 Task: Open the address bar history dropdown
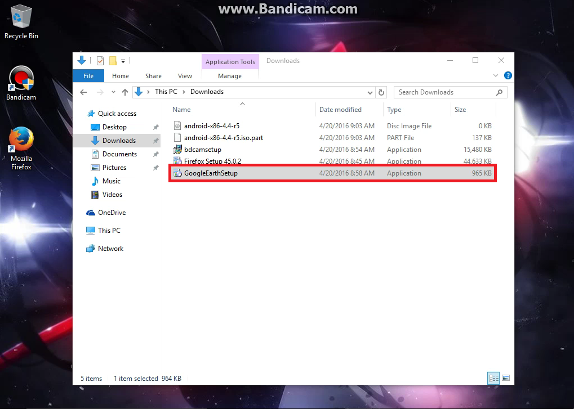(370, 92)
